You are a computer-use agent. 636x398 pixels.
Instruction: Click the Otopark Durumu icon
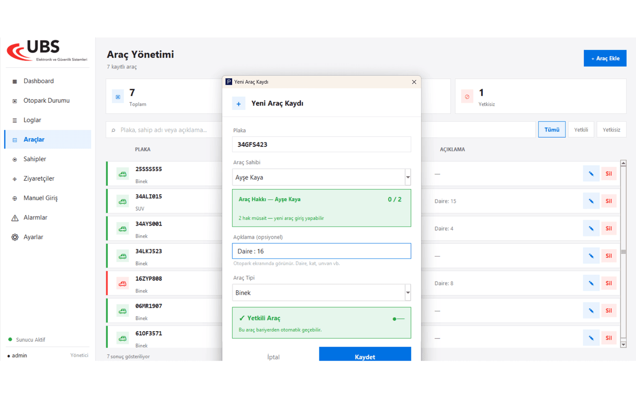click(15, 101)
